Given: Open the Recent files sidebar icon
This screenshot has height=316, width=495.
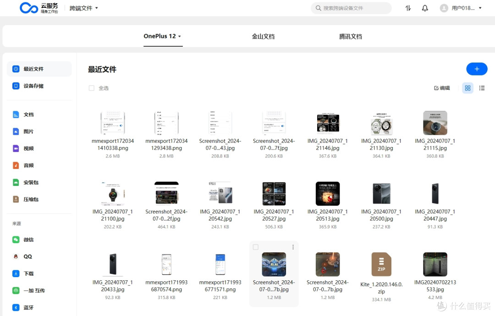Looking at the screenshot, I should pyautogui.click(x=16, y=69).
